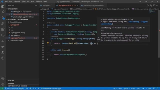
Task: Open the Edit menu
Action: click(10, 2)
